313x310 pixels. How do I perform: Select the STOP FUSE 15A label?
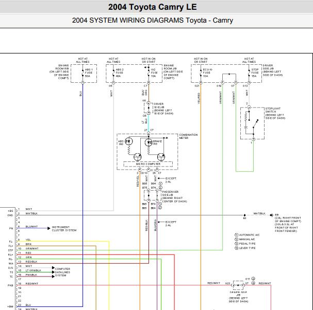pyautogui.click(x=255, y=73)
